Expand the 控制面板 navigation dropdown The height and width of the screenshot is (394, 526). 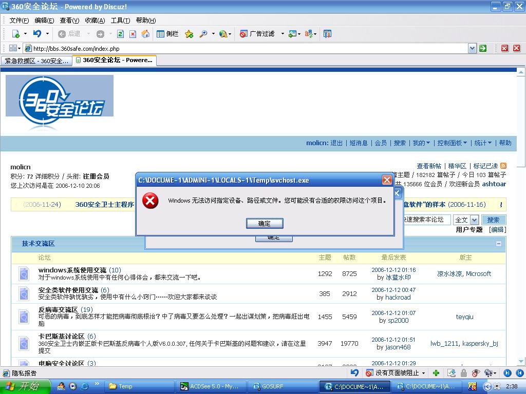coord(452,143)
